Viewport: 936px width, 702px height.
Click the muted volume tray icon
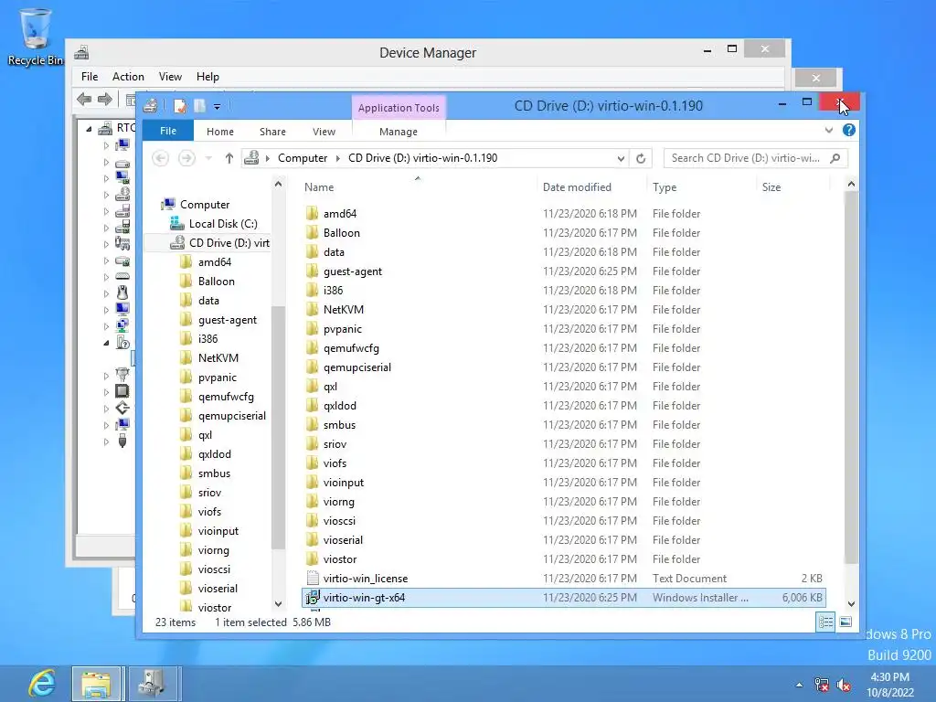[x=844, y=685]
